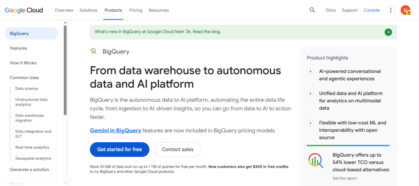The height and width of the screenshot is (186, 419).
Task: Jump to How It Works in sidebar
Action: (23, 63)
